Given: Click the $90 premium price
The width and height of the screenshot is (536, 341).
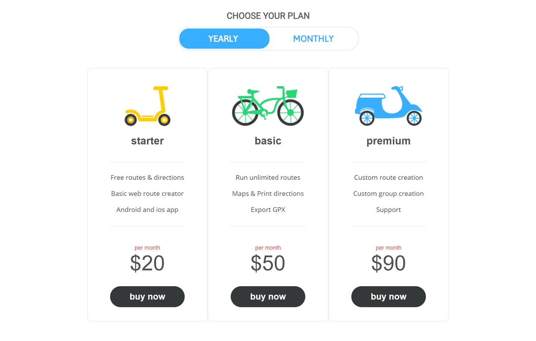Looking at the screenshot, I should coord(388,263).
